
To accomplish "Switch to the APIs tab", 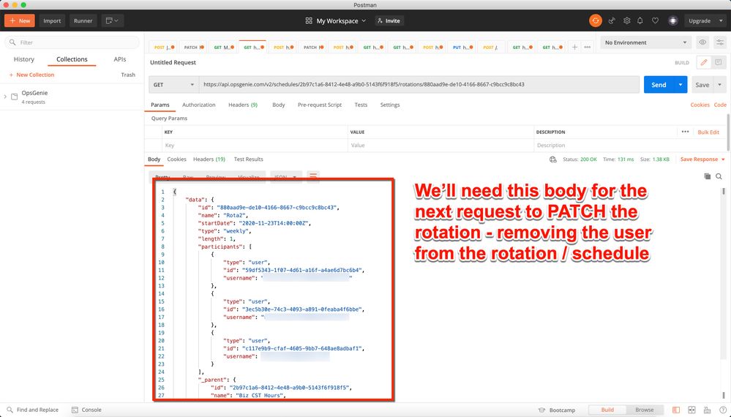I will coord(120,59).
